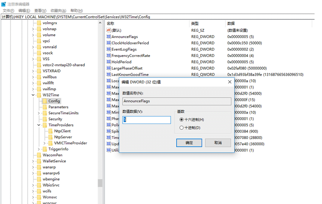Confirm the edit with 确定 button
Image resolution: width=322 pixels, height=204 pixels.
coord(189,143)
